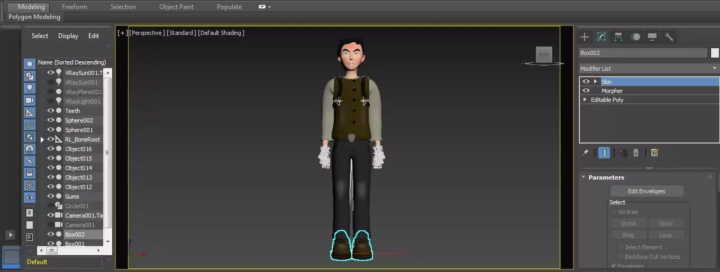
Task: Expand the Skin modifier sub-objects
Action: (x=596, y=81)
